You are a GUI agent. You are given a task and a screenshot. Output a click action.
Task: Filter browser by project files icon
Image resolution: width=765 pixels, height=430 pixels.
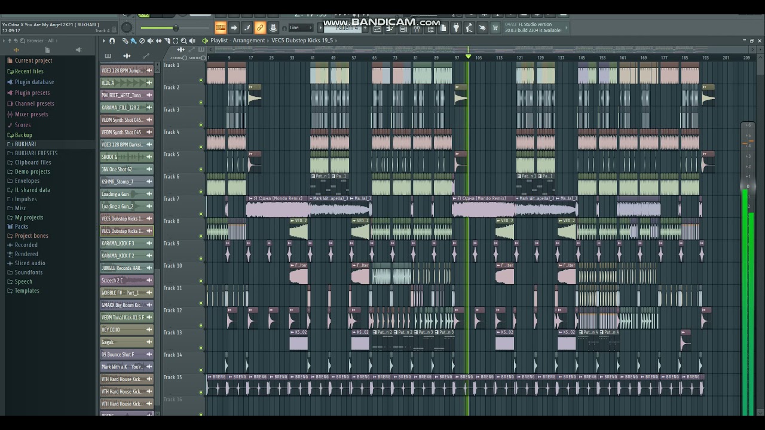(47, 50)
